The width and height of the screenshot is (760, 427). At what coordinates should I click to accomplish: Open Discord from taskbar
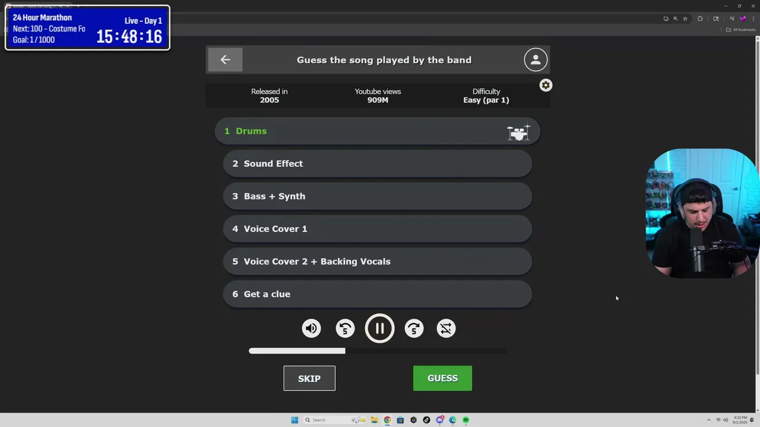(x=440, y=420)
